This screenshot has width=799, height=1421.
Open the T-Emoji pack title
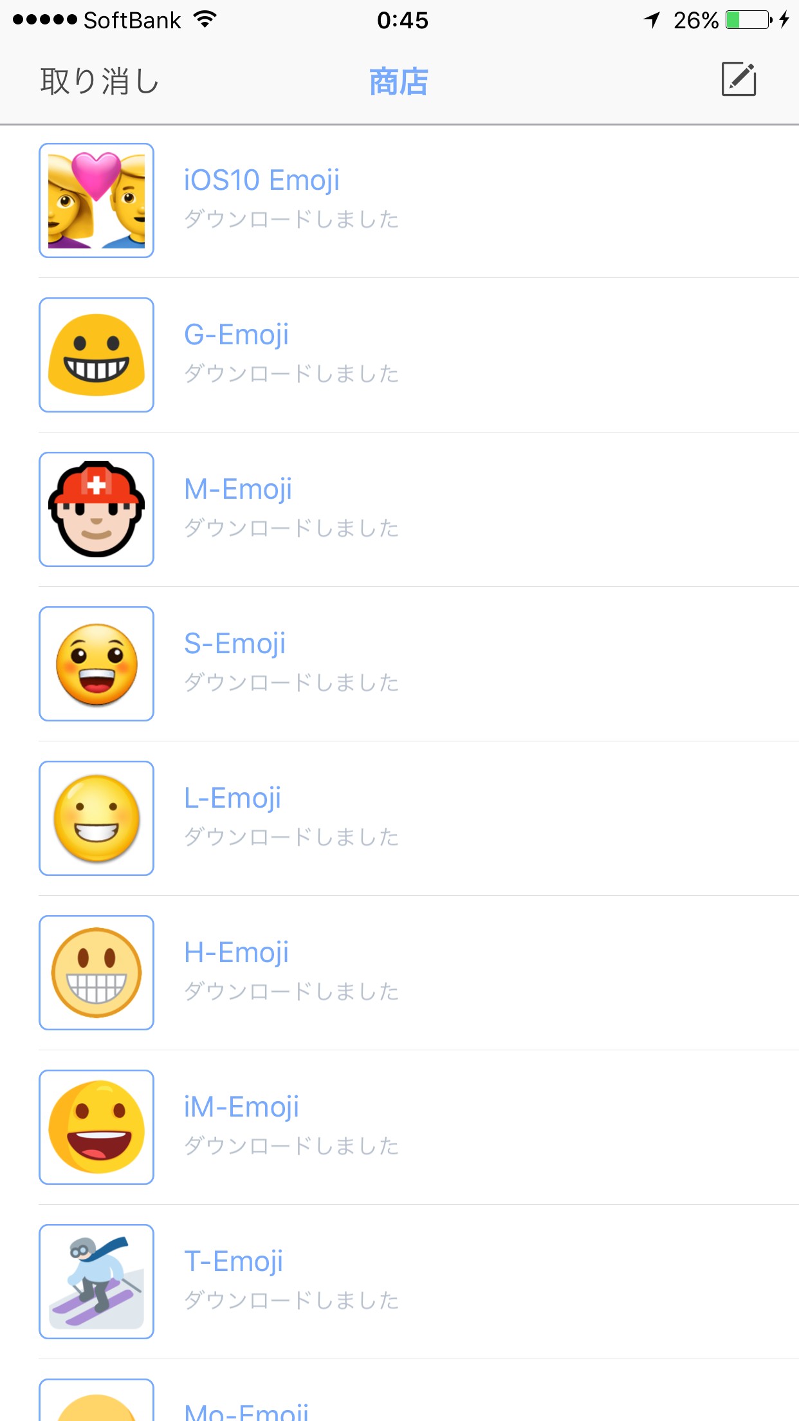coord(234,1261)
